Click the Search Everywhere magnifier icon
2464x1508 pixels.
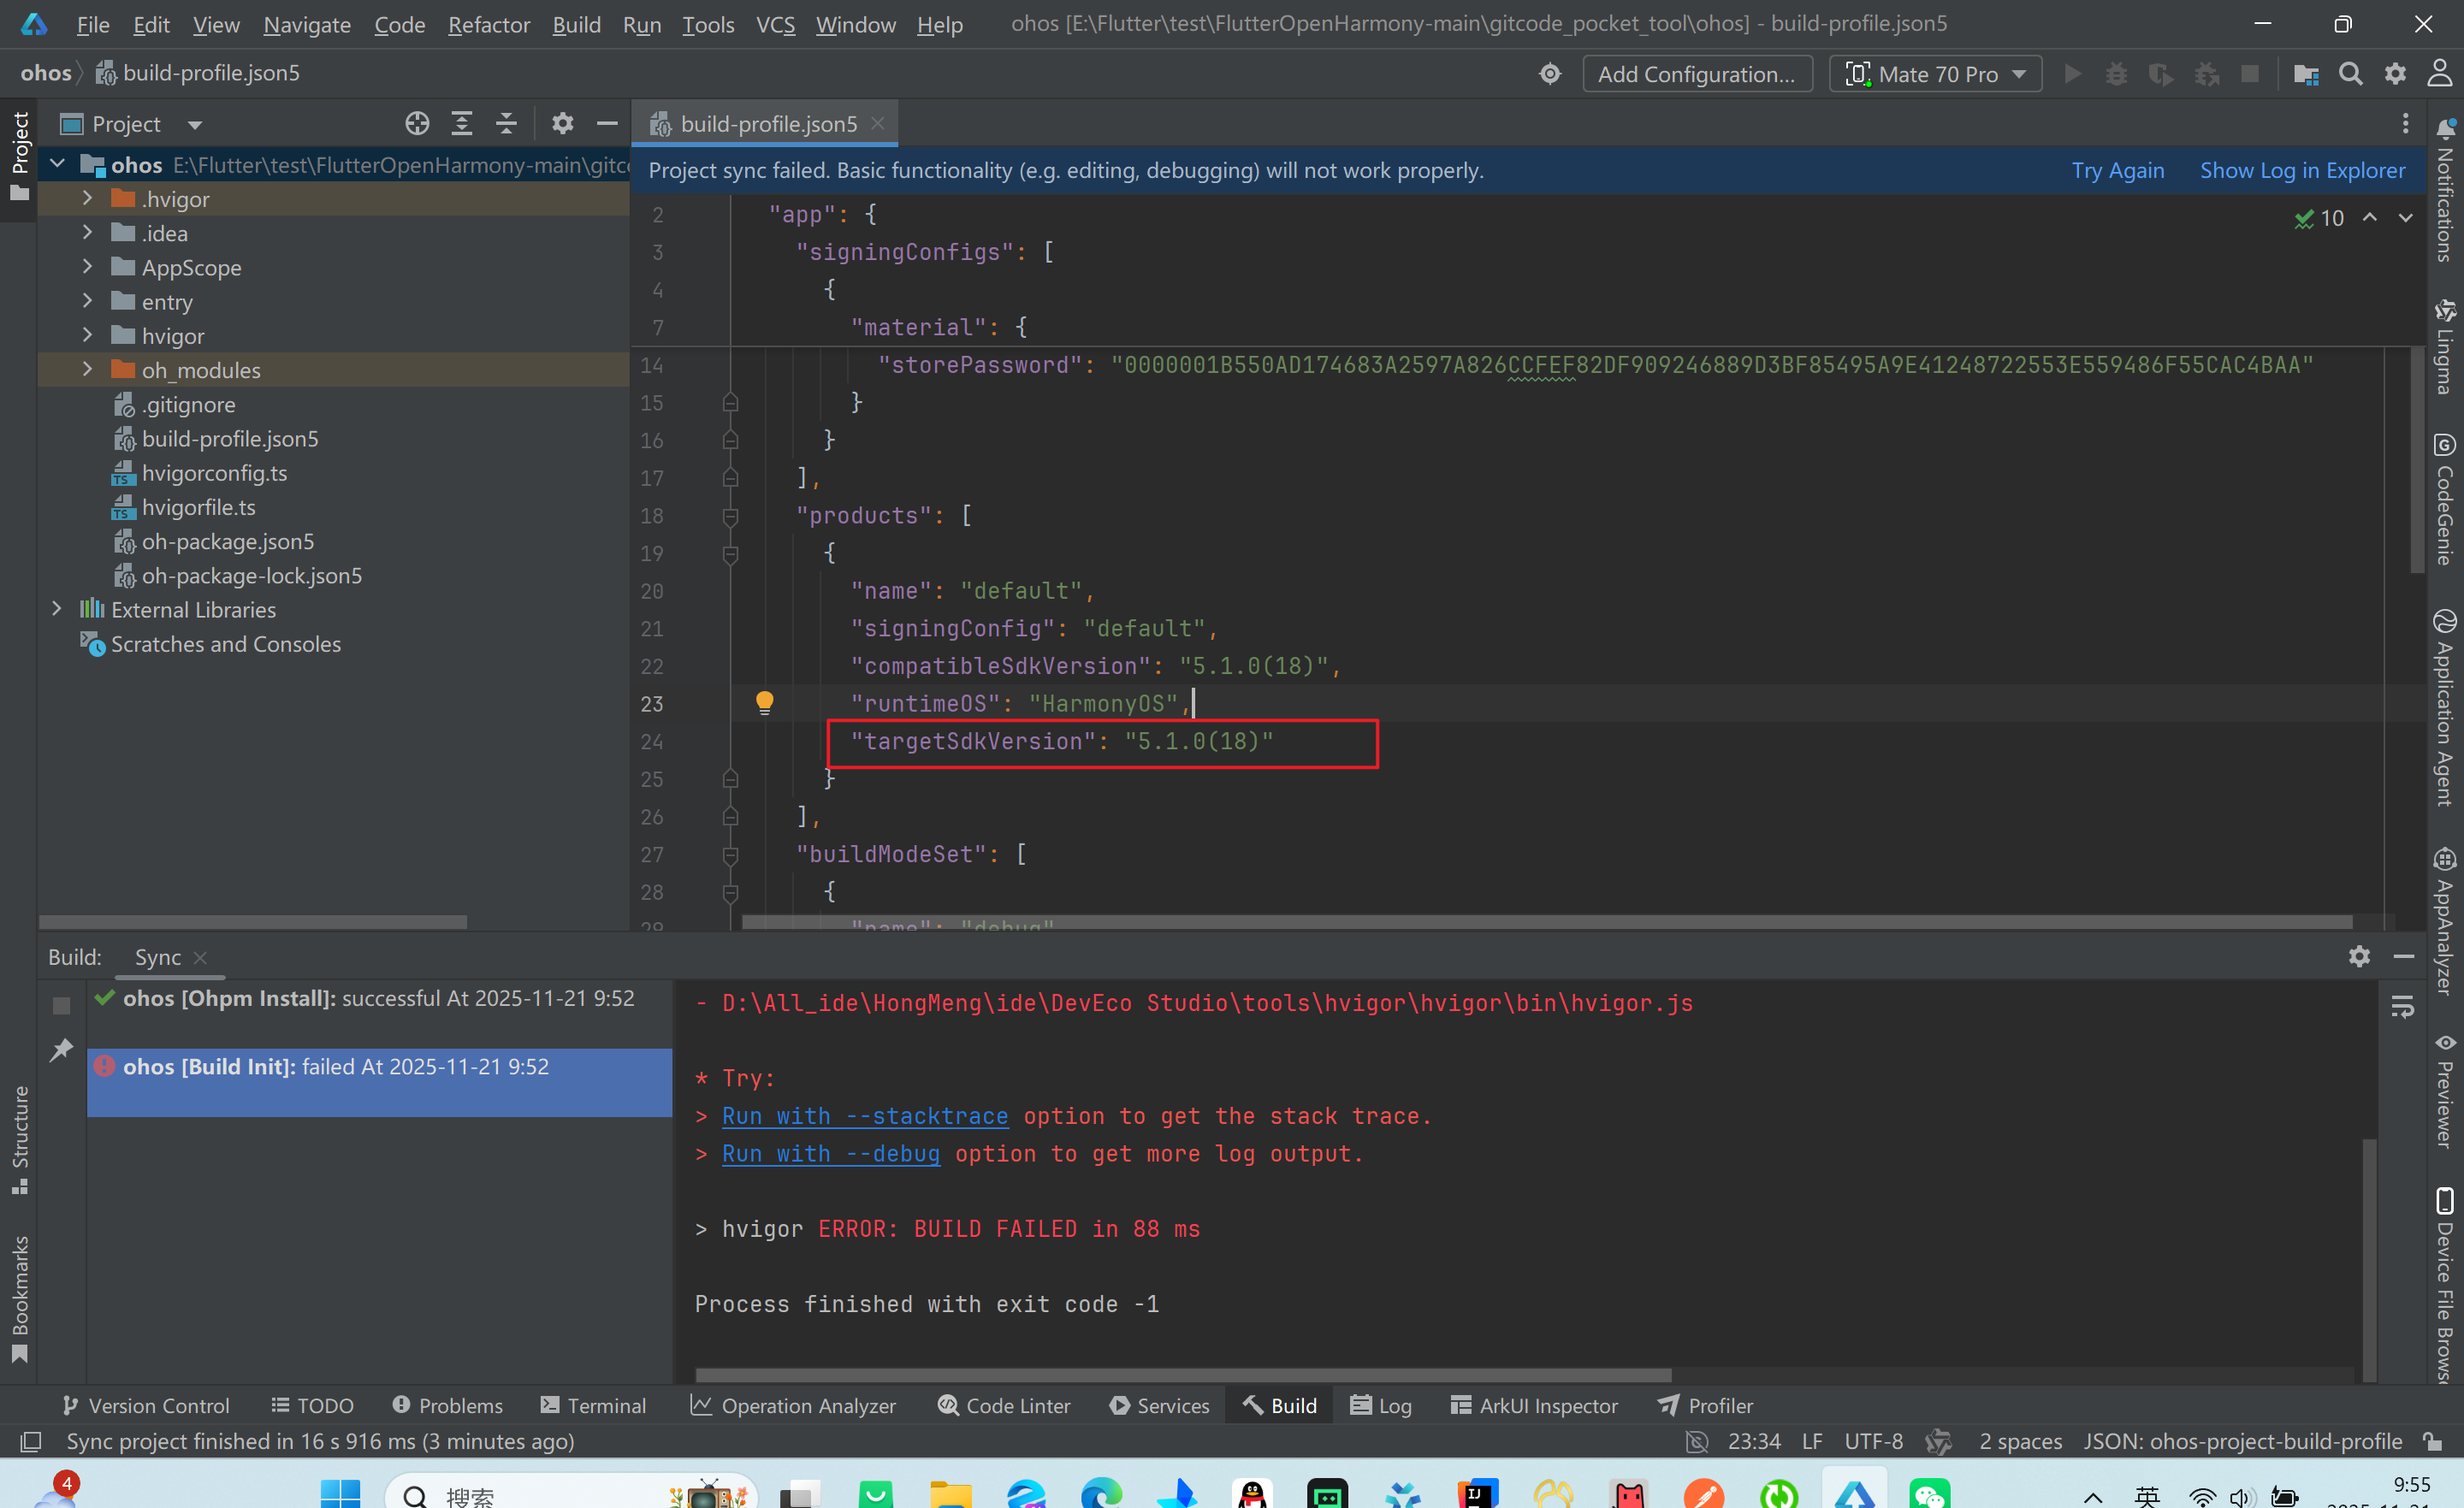pos(2351,74)
